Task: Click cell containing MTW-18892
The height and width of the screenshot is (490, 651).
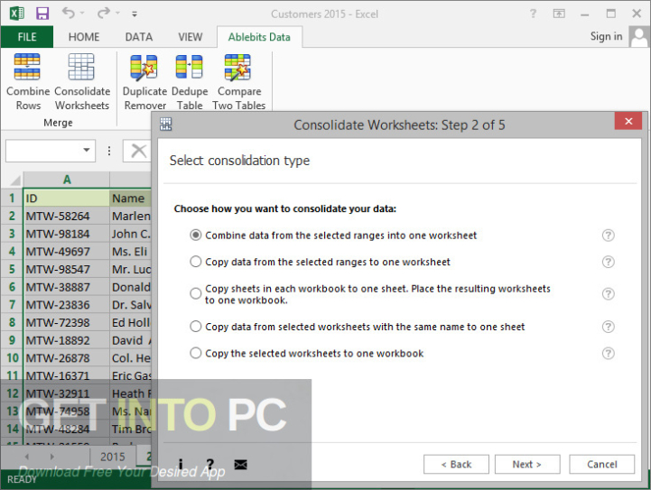Action: [x=67, y=340]
